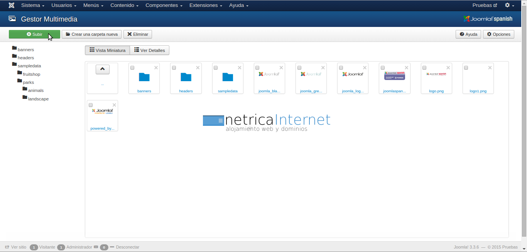Open the settings gear menu
The image size is (527, 252).
click(x=509, y=5)
